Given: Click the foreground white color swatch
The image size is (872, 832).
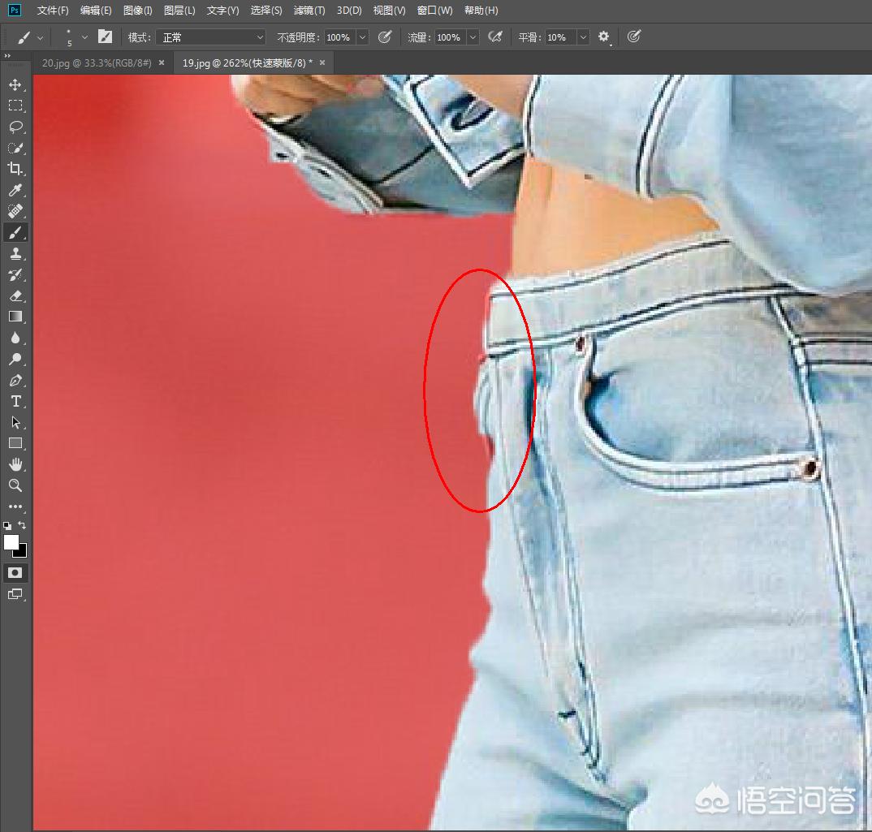Looking at the screenshot, I should [x=11, y=542].
